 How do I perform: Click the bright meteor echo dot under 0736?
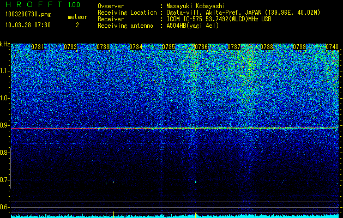pyautogui.click(x=196, y=181)
